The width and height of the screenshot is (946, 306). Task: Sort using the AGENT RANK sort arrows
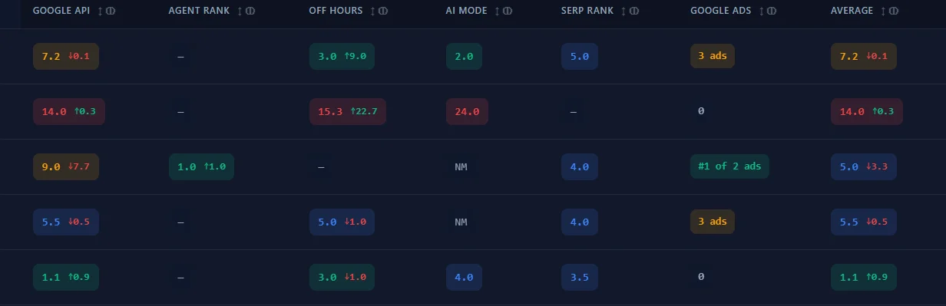point(240,11)
